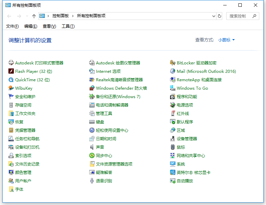Open the 备份和还原(Windows 7) link
Image resolution: width=266 pixels, height=205 pixels.
[118, 97]
